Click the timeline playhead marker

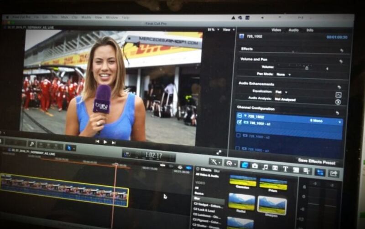[115, 164]
